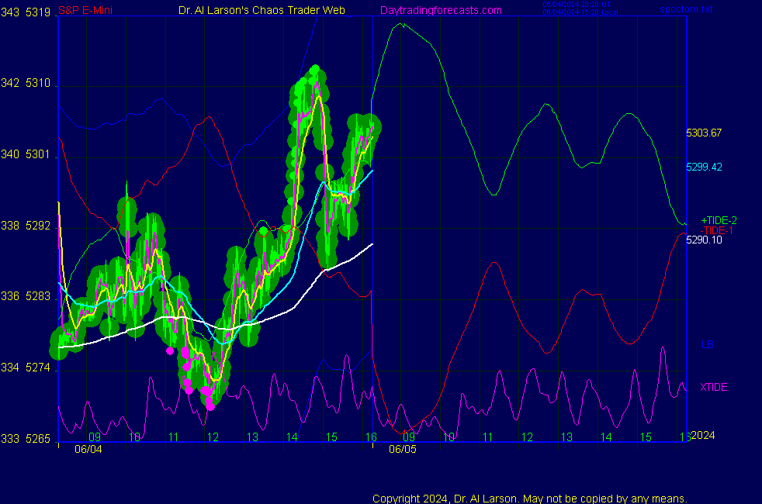Select the red -TIDE-1 legend label

pos(717,230)
